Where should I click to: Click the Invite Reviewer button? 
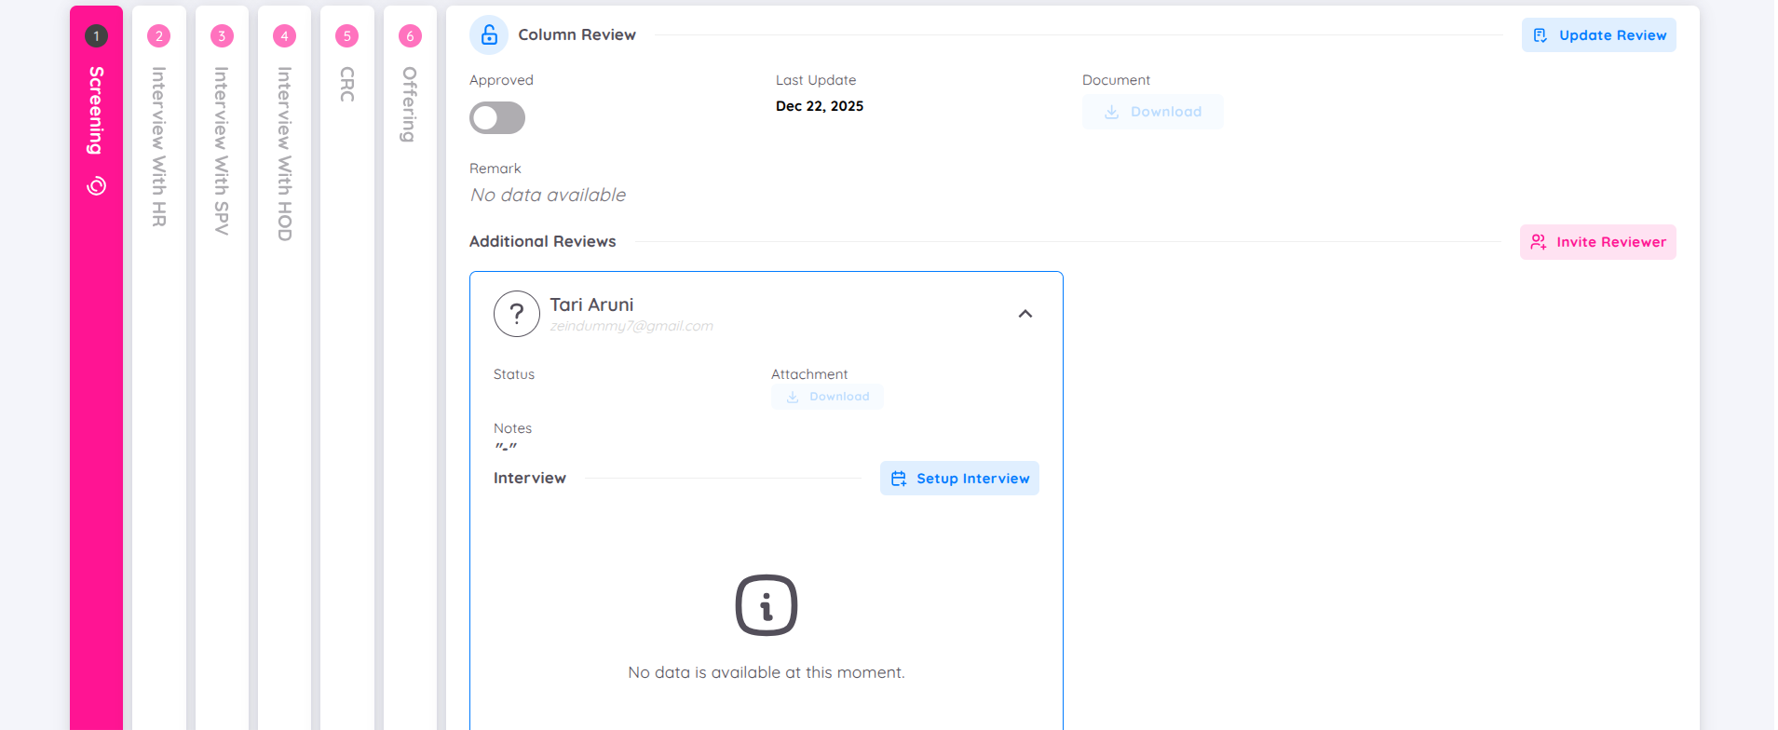click(x=1597, y=242)
